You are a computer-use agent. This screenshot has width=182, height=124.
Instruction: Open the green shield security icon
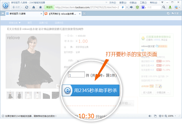[137, 7]
